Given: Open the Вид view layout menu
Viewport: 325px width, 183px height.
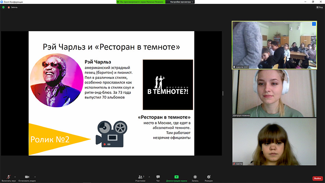Looking at the screenshot, I should (320, 7).
